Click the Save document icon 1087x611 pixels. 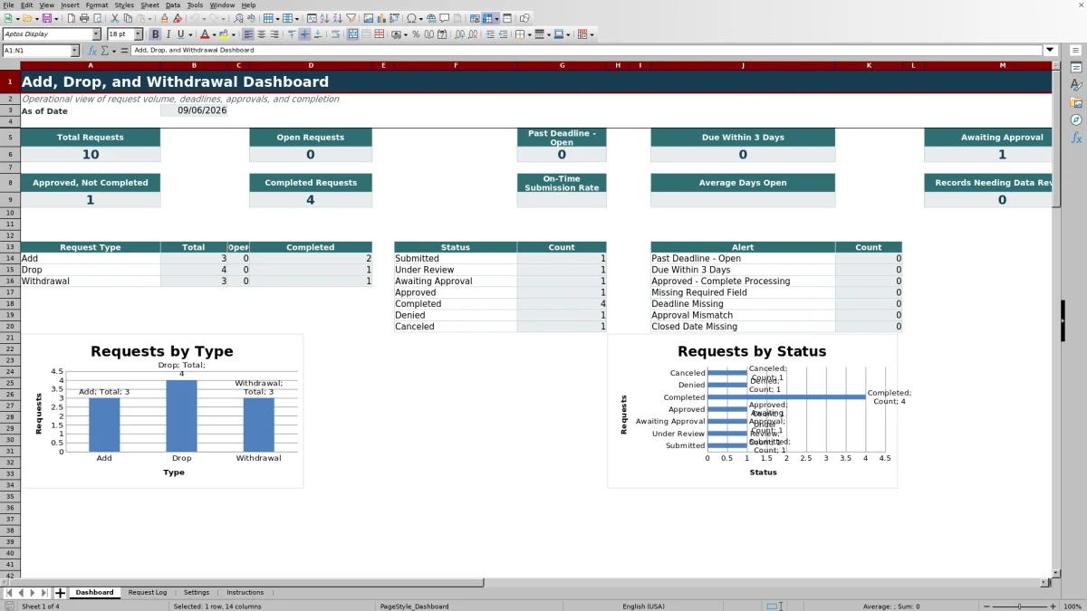47,18
